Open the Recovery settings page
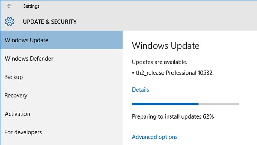 click(x=16, y=96)
